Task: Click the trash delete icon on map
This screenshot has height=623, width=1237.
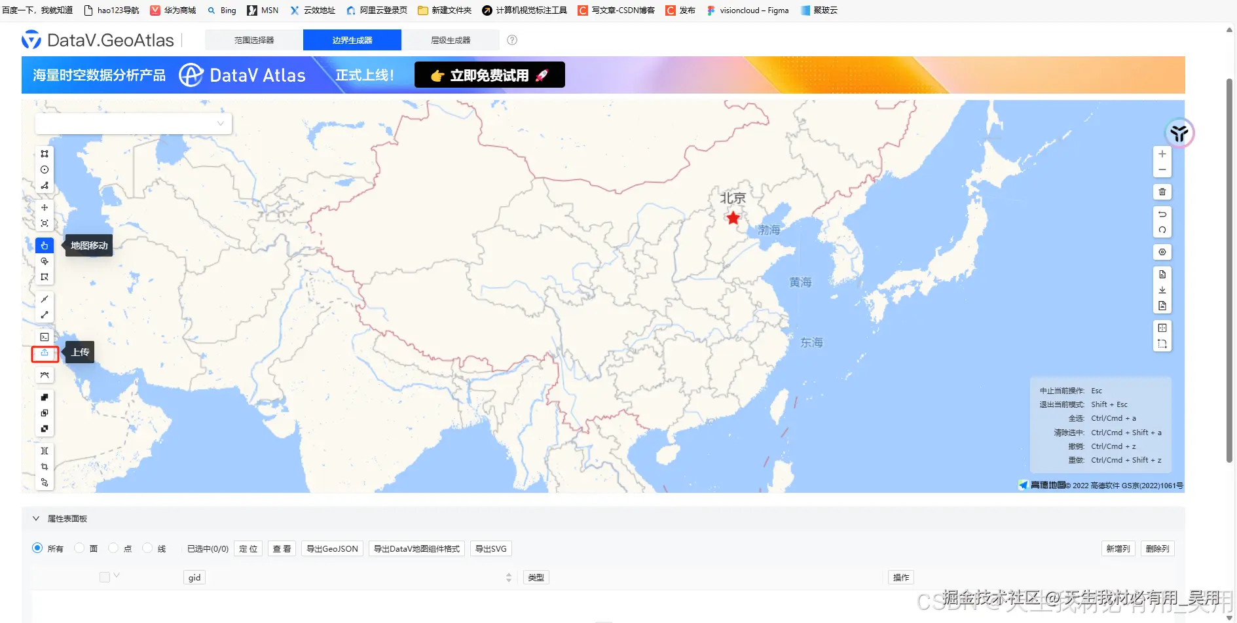Action: tap(1162, 191)
